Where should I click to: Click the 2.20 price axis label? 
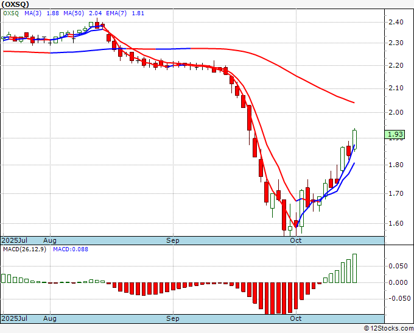(x=396, y=65)
